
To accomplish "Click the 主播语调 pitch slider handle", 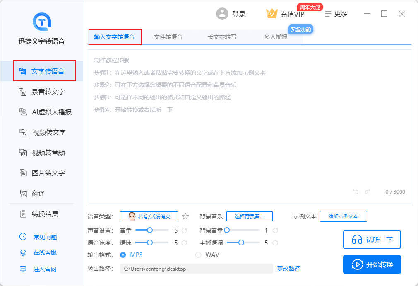I will [x=241, y=242].
